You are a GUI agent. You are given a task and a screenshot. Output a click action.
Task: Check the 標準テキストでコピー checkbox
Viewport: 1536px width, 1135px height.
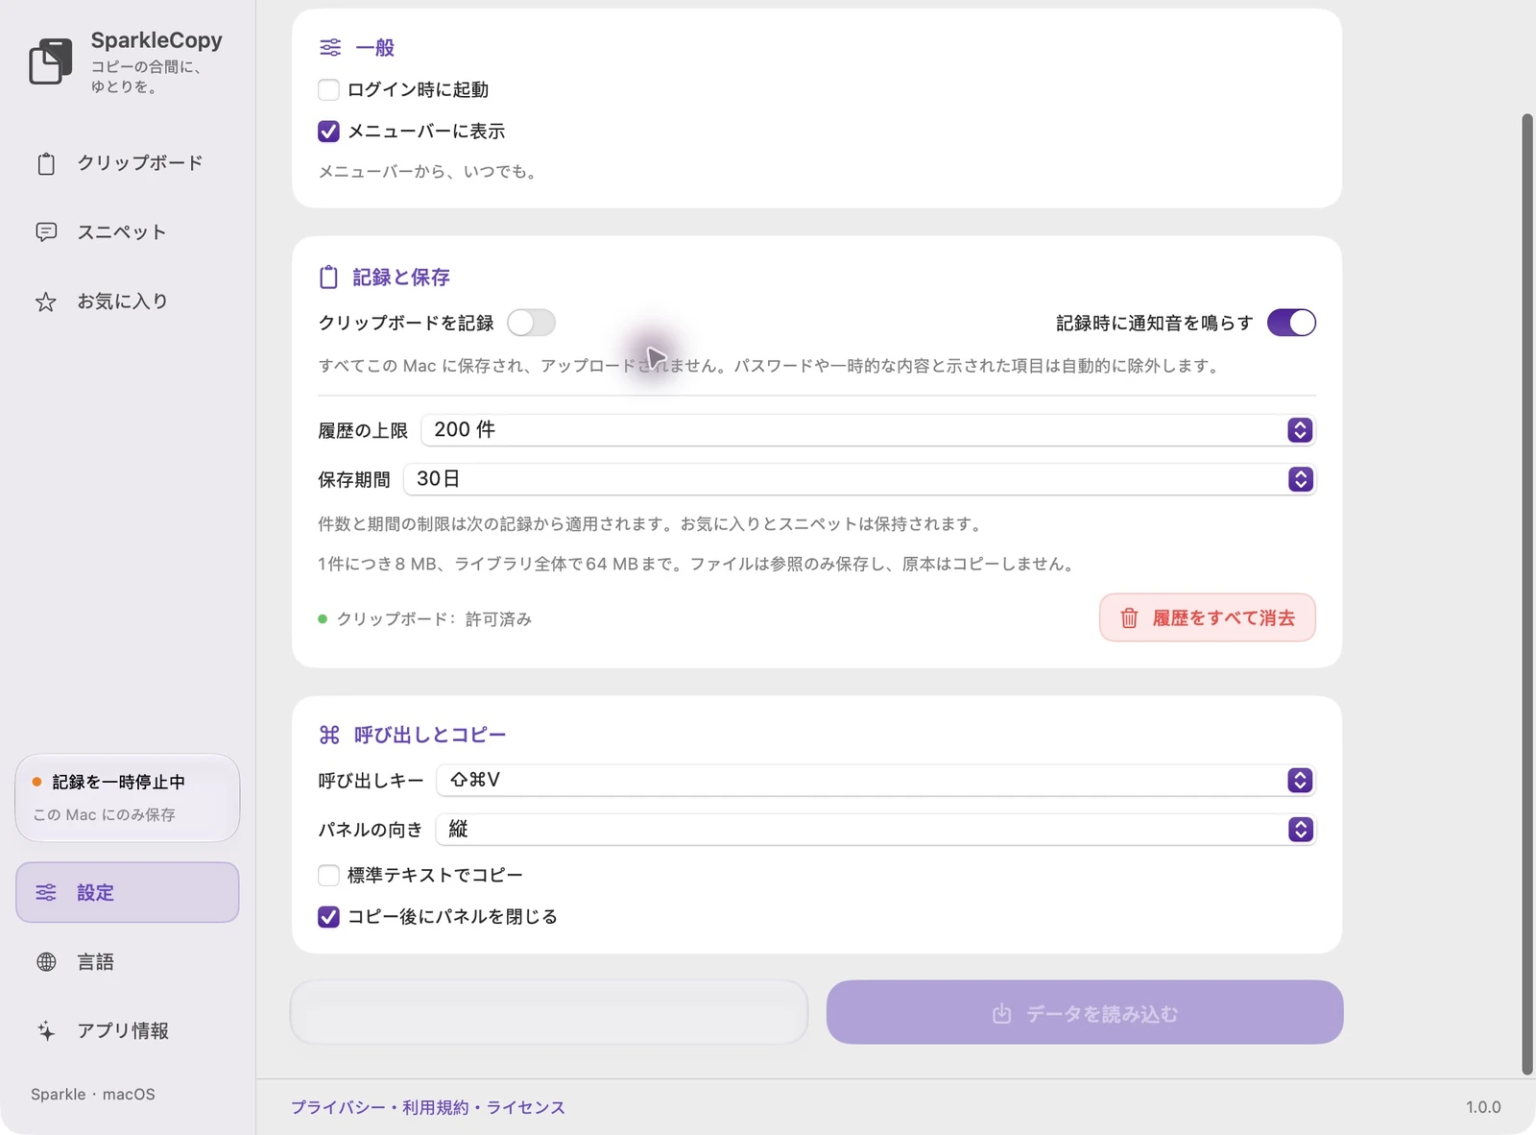point(328,875)
